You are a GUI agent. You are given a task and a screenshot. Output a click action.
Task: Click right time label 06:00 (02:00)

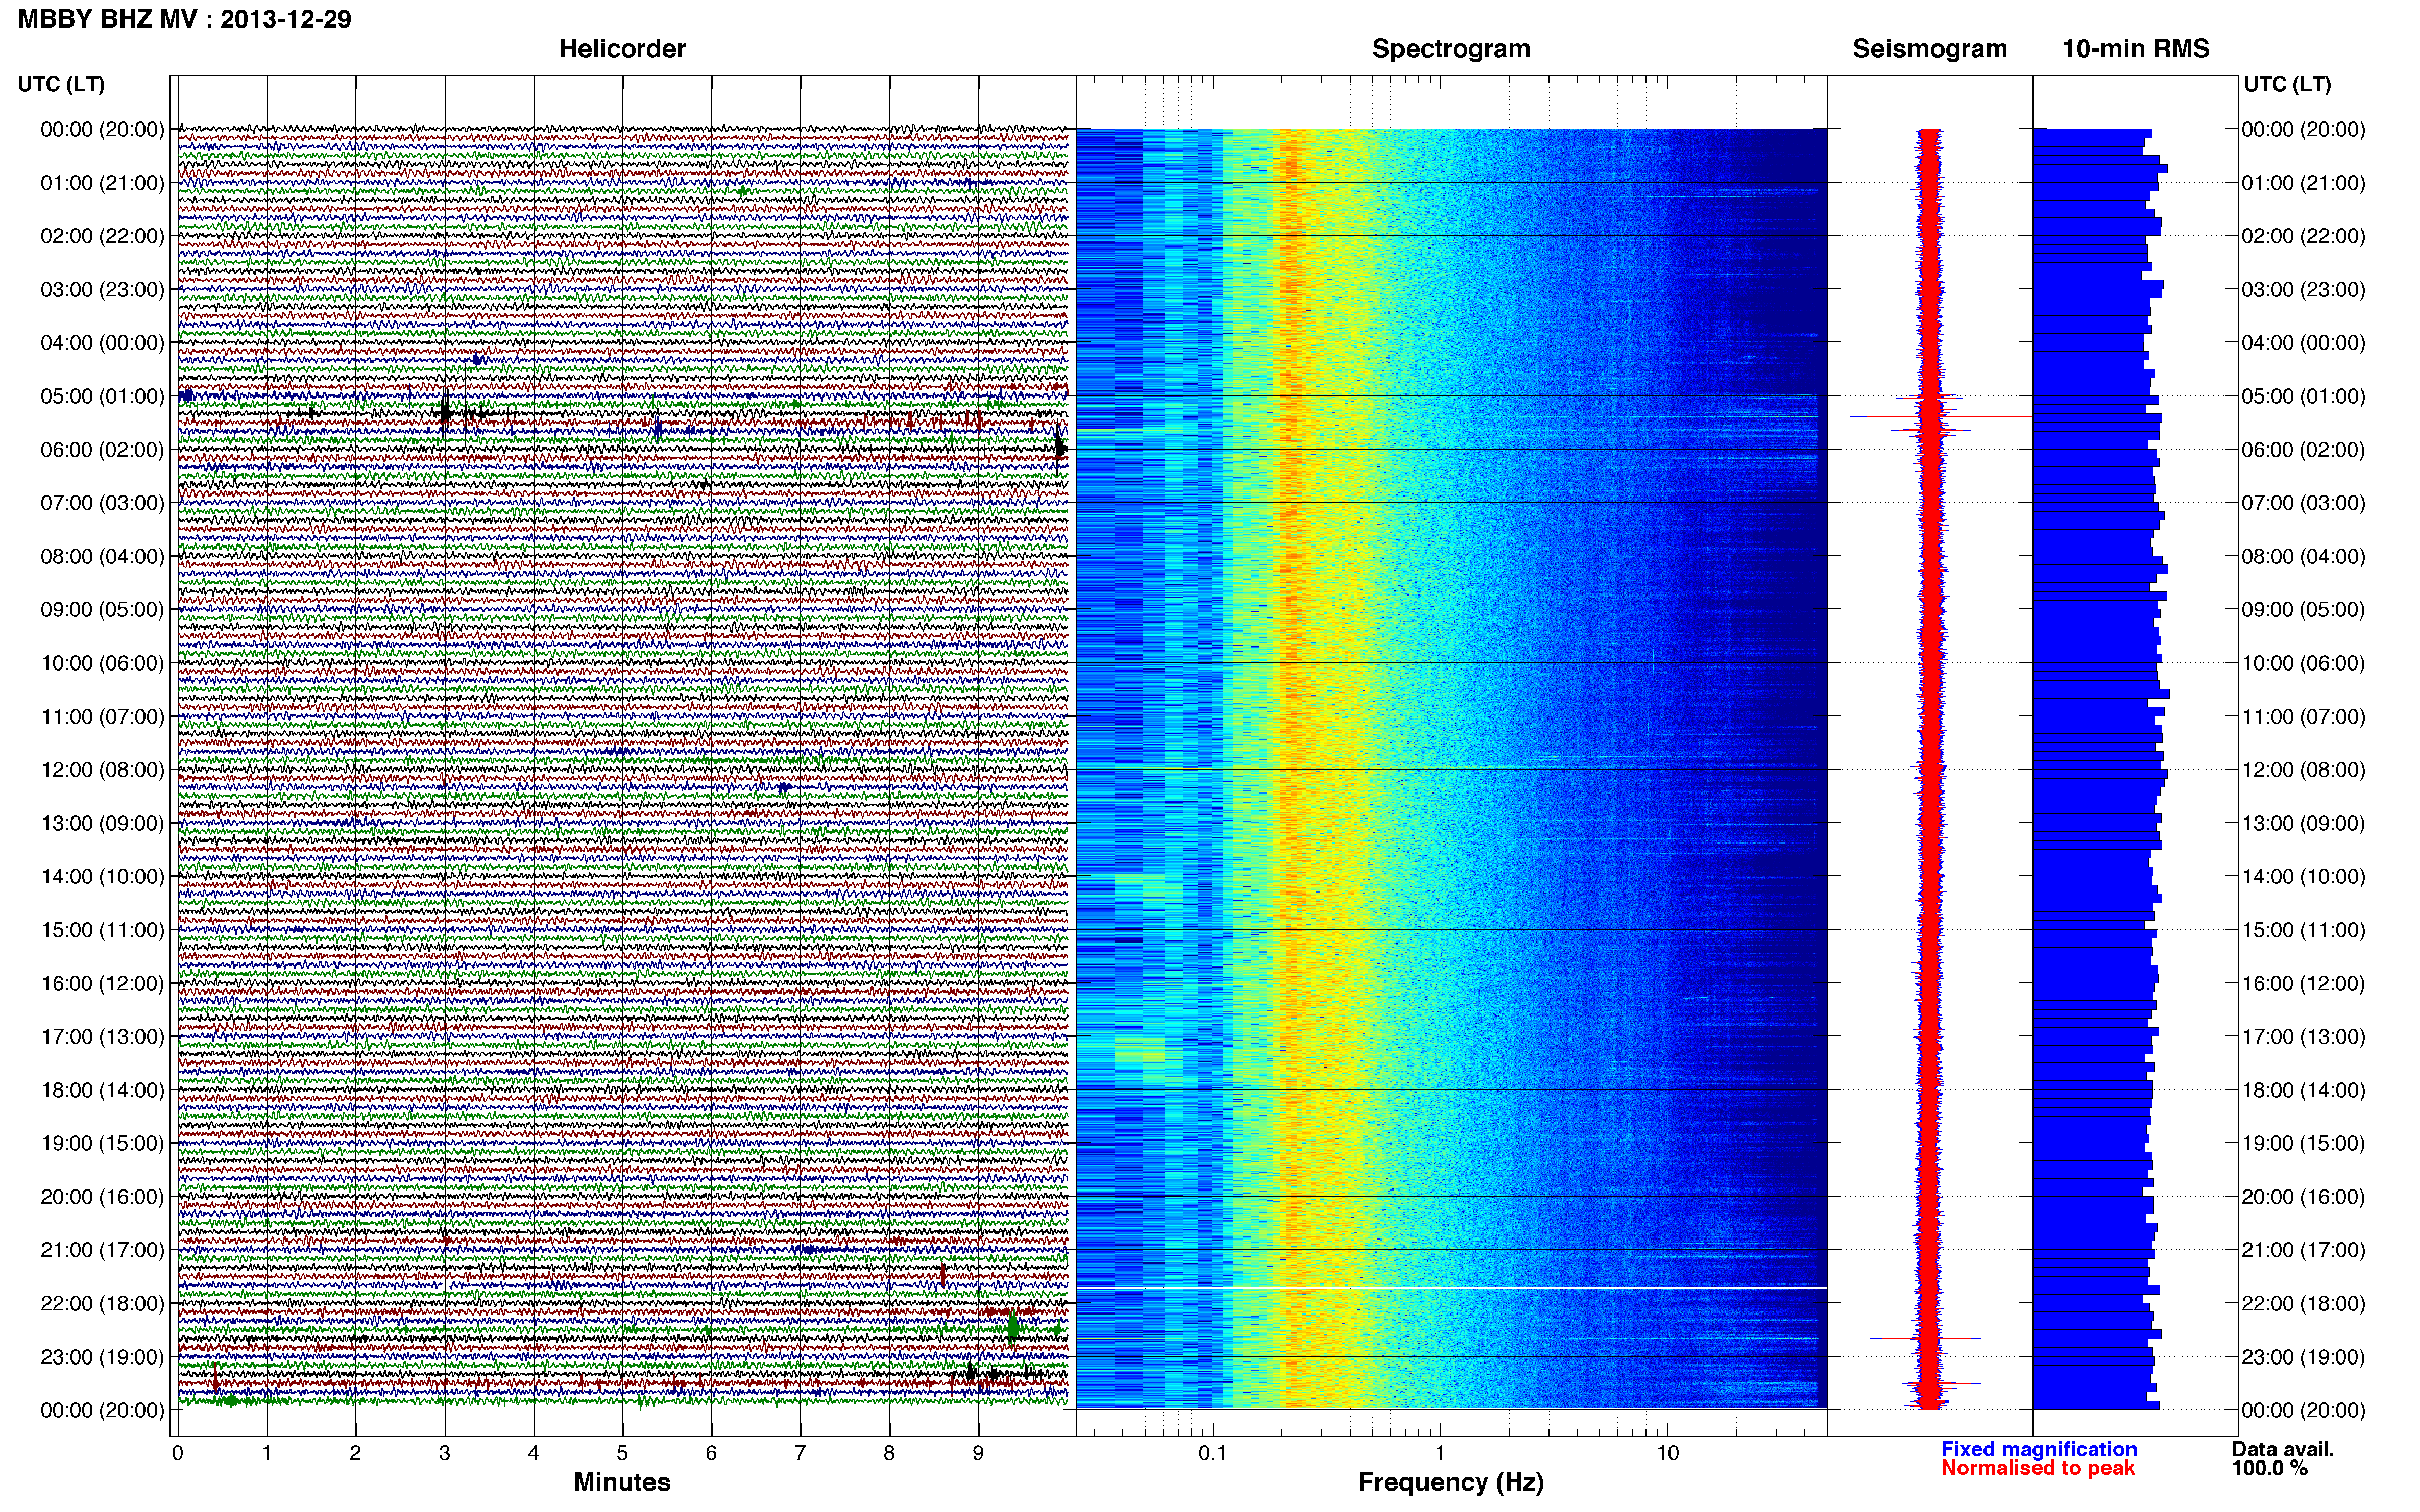click(2303, 450)
